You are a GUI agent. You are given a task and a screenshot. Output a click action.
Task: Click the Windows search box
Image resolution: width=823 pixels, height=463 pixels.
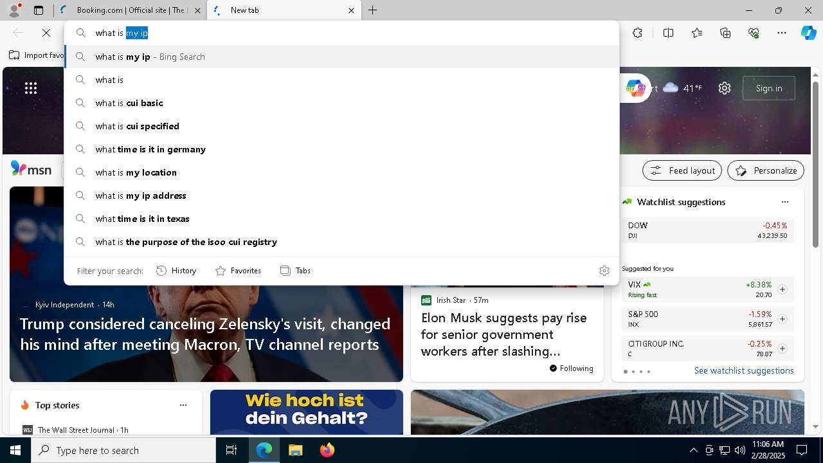pyautogui.click(x=123, y=450)
